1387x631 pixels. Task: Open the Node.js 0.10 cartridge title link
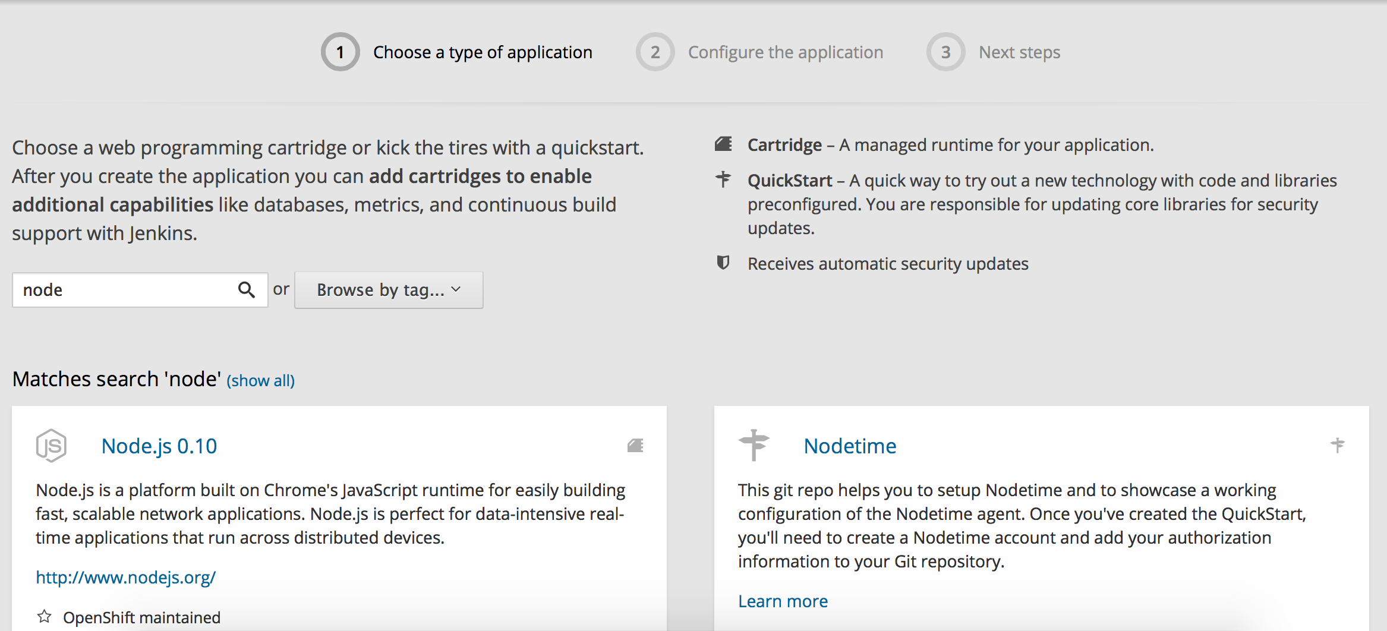point(159,446)
